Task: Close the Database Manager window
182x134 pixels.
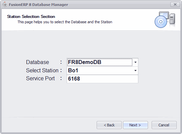Action: [x=175, y=5]
